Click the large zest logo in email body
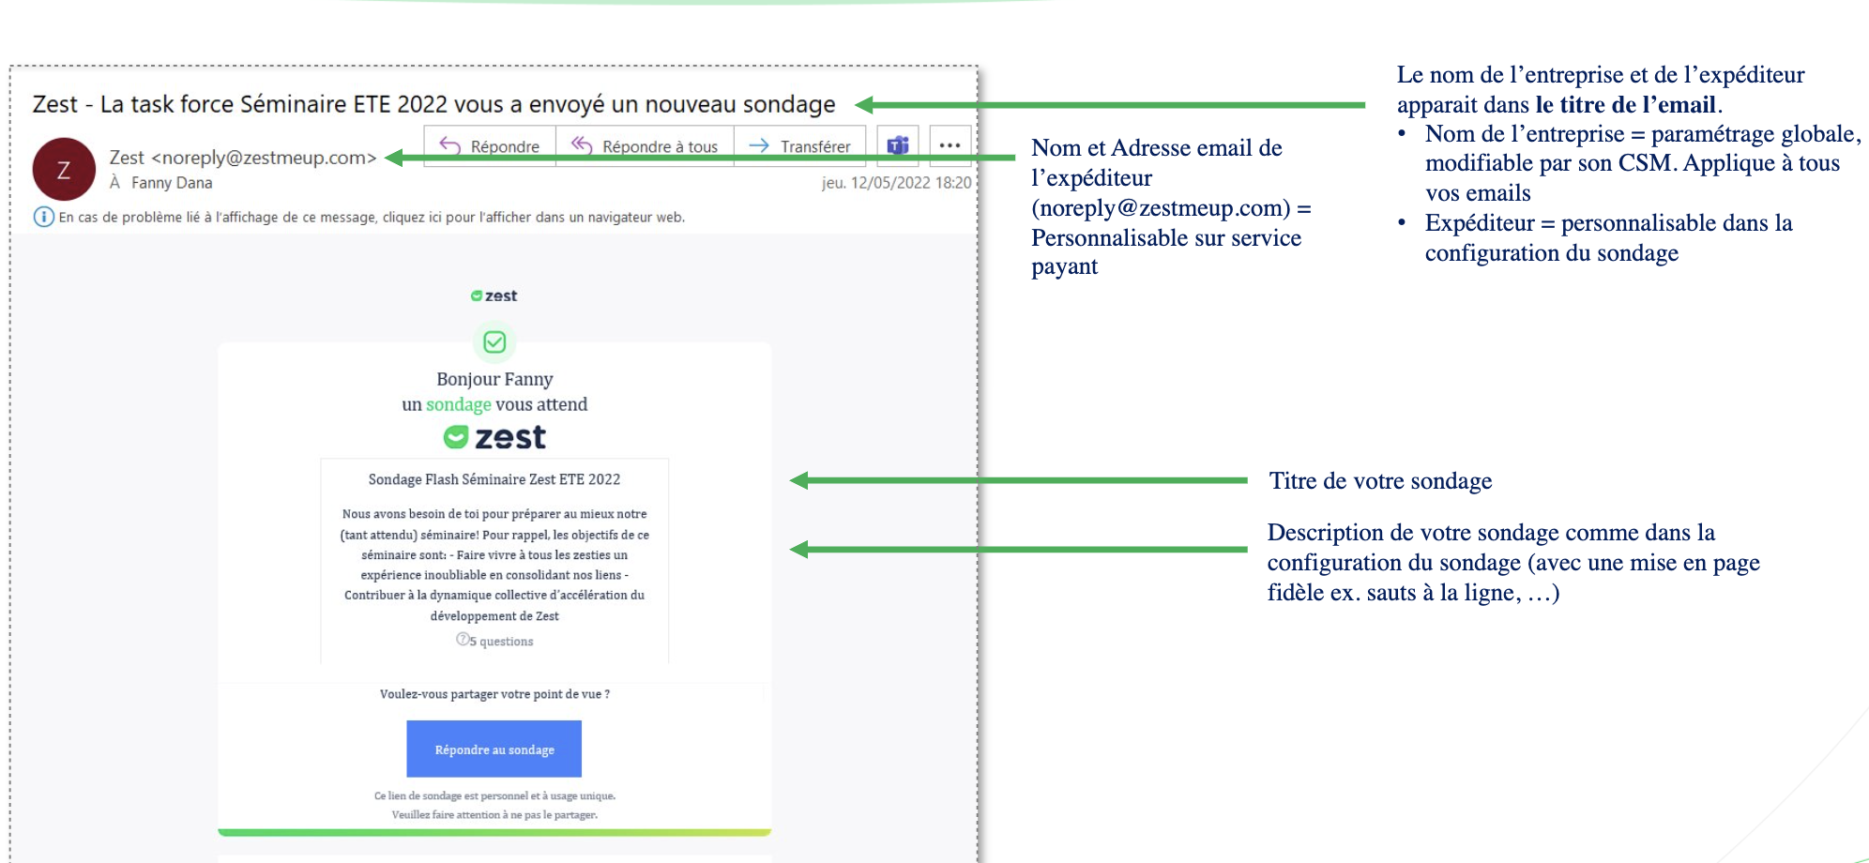The width and height of the screenshot is (1869, 863). pos(494,437)
